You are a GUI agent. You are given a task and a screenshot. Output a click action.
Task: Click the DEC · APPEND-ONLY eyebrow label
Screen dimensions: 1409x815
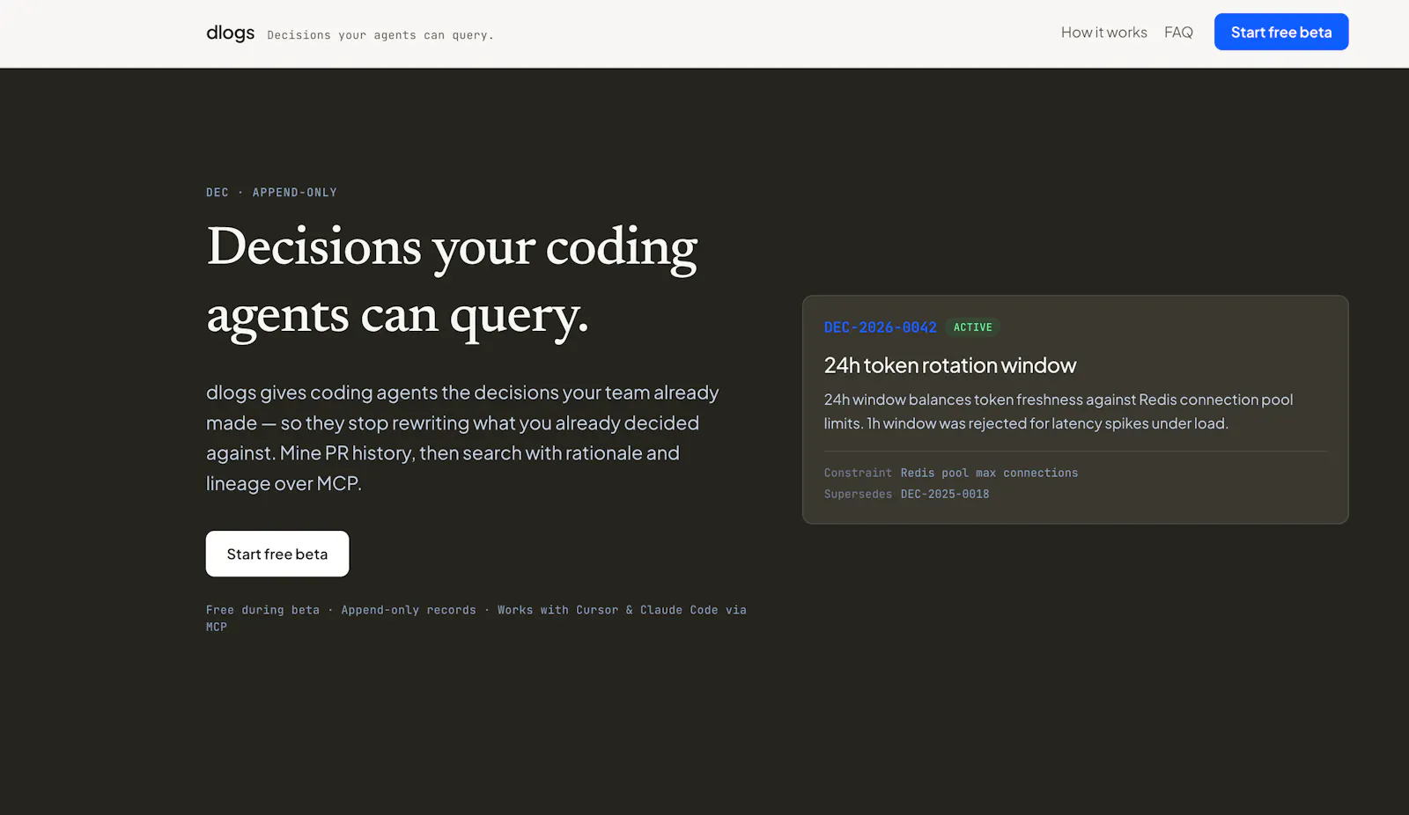click(271, 193)
